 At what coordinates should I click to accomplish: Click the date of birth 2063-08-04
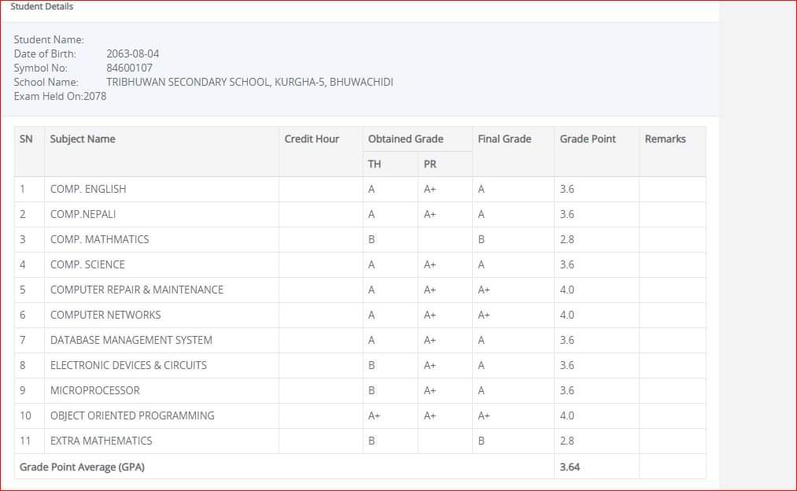(x=132, y=54)
